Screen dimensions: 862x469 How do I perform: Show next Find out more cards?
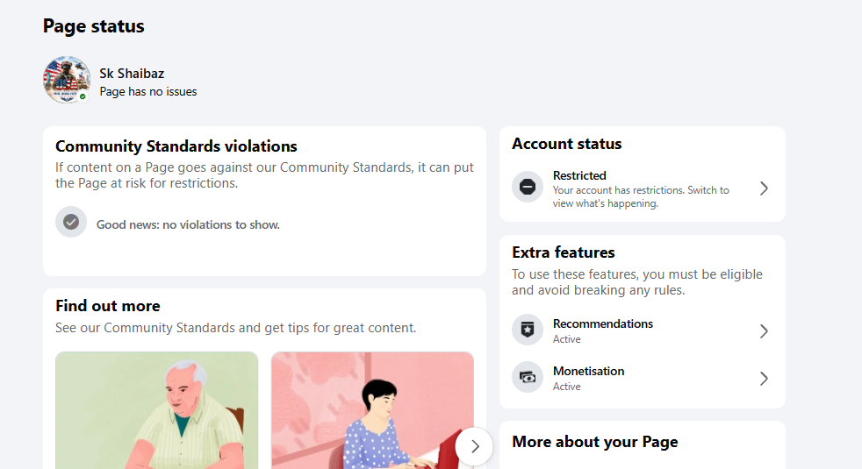click(x=474, y=446)
